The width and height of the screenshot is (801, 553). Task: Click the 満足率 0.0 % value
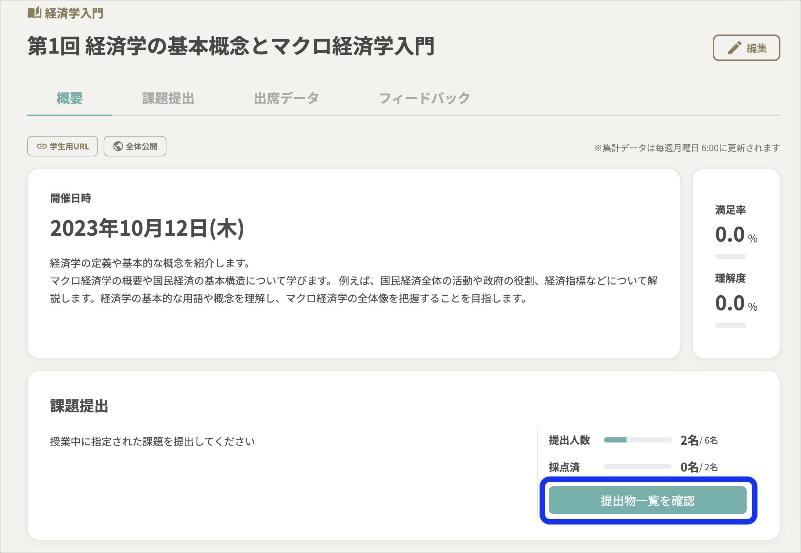coord(736,235)
